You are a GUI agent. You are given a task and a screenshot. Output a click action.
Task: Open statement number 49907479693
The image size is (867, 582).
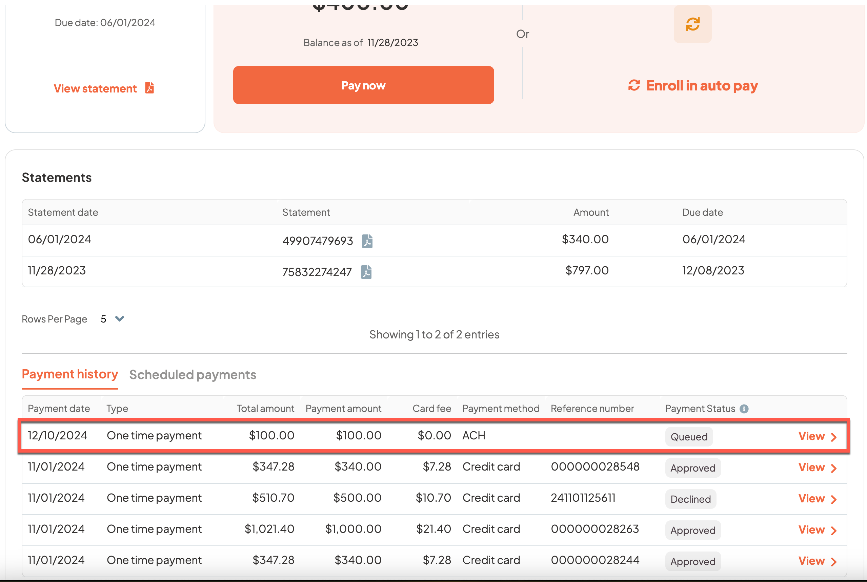(318, 241)
